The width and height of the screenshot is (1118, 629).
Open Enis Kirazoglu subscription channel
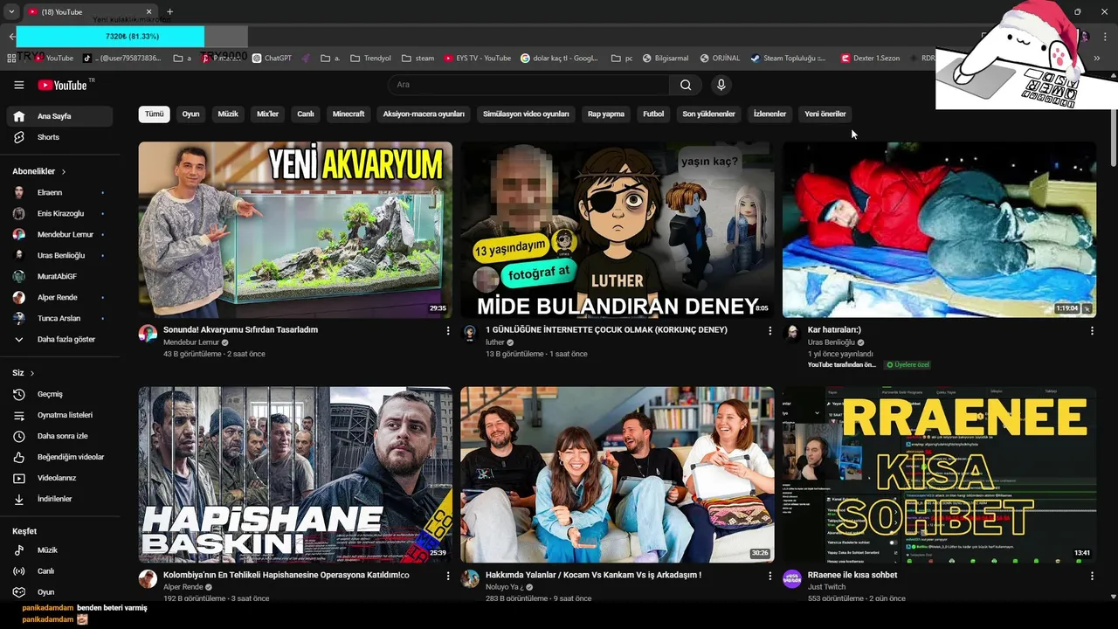tap(60, 213)
